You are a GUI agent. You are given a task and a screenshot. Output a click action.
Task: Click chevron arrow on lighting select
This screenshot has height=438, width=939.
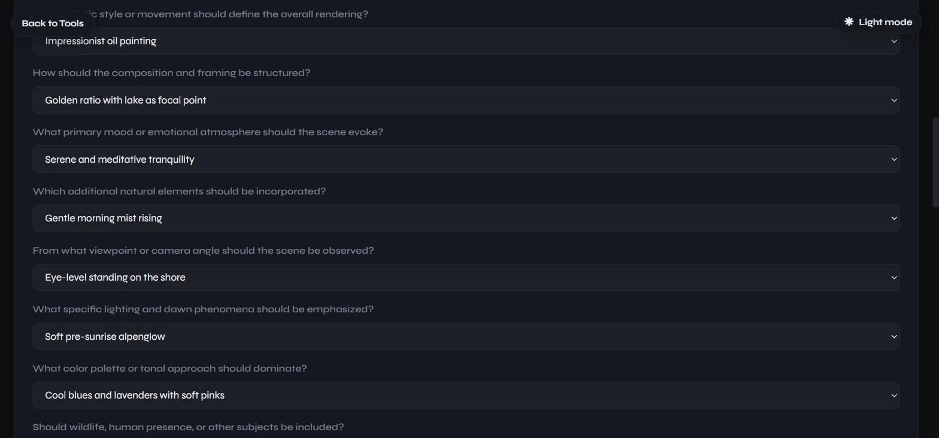click(x=893, y=337)
